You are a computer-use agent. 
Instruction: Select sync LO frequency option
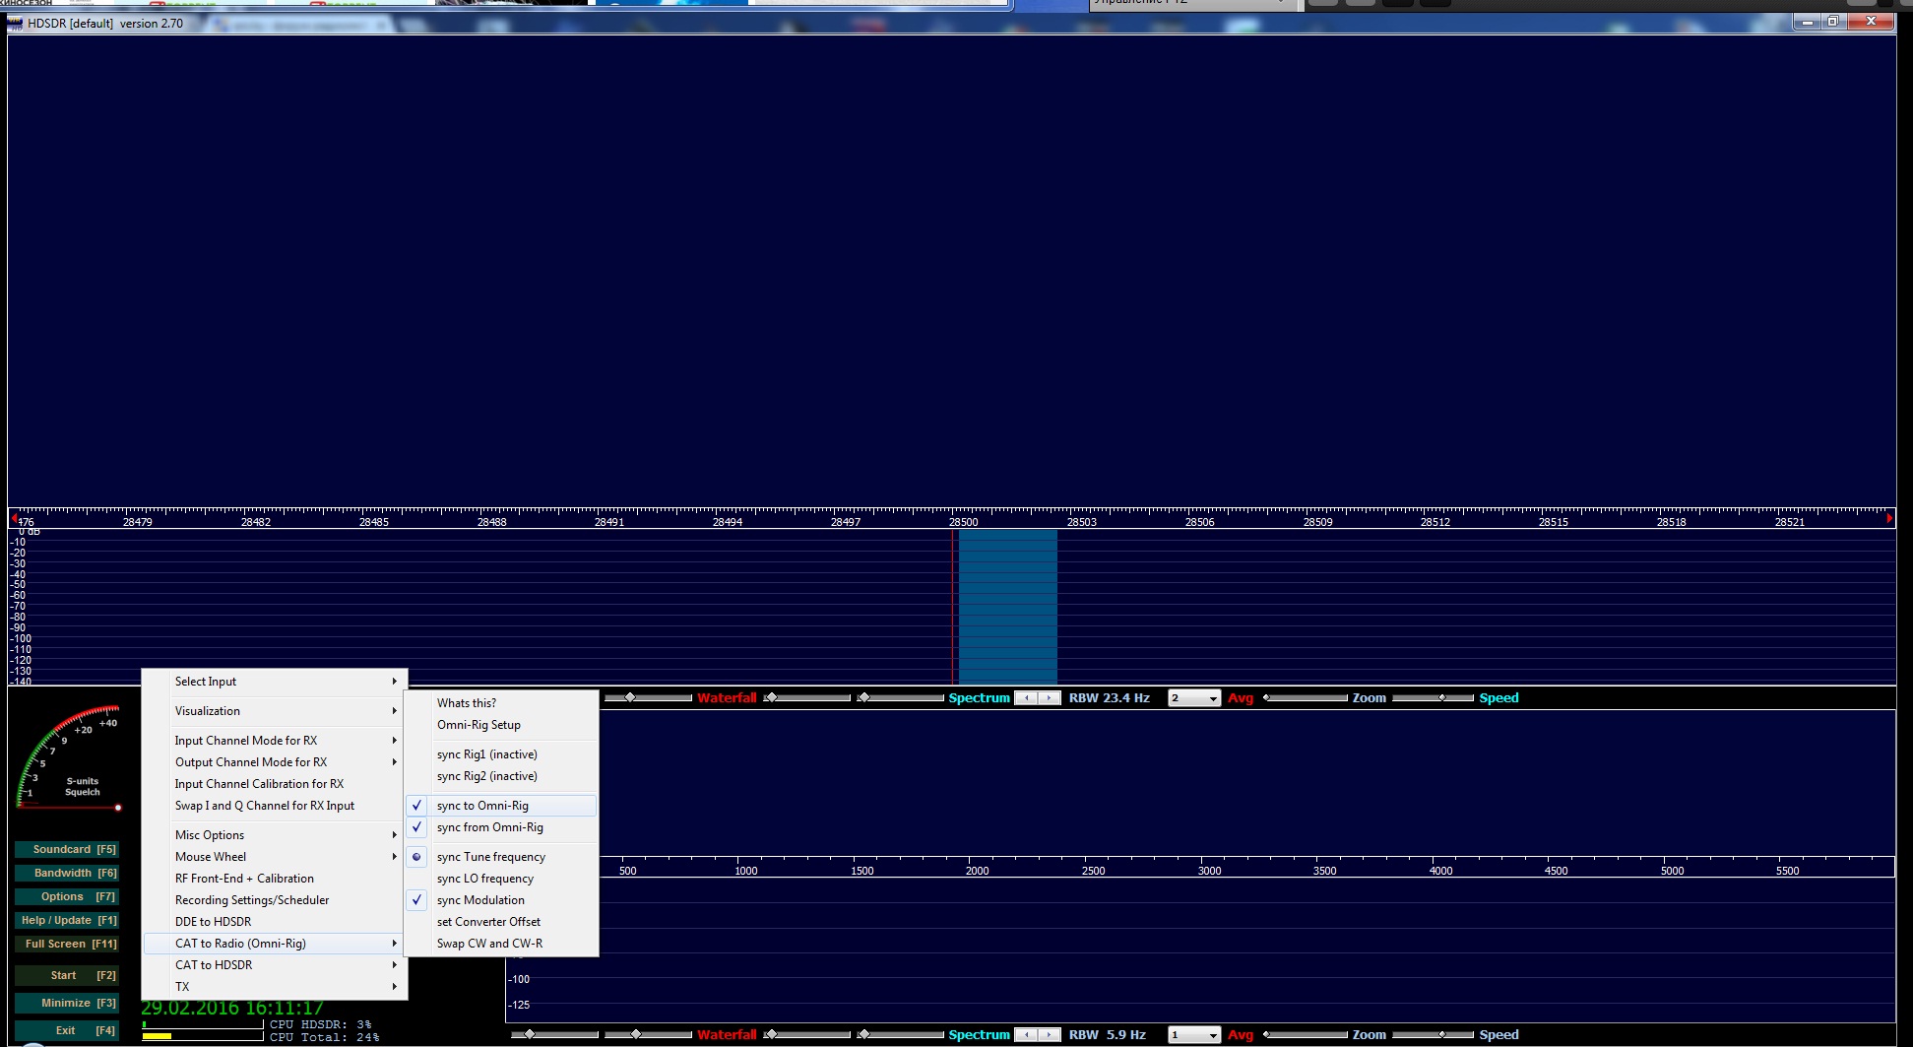(484, 879)
